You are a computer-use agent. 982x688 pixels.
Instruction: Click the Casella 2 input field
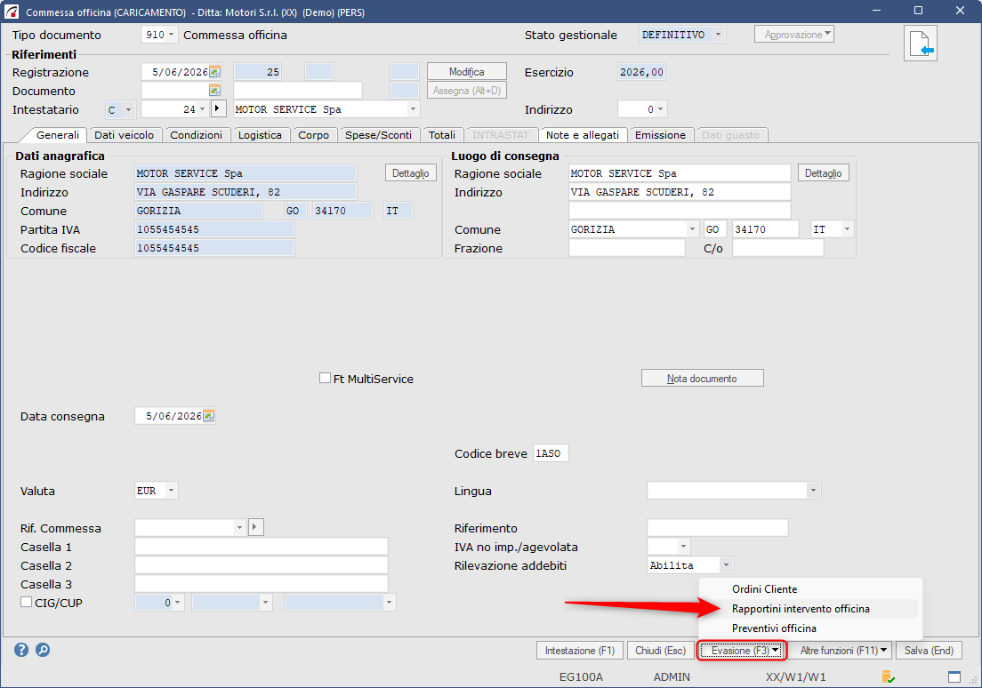click(262, 565)
